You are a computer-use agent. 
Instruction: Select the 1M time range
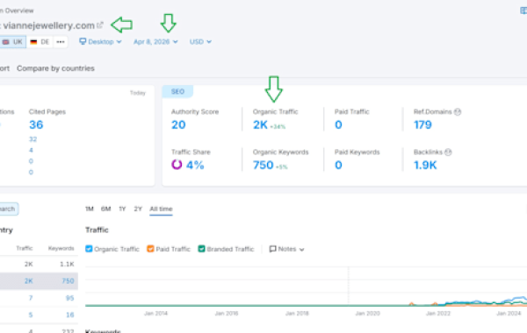click(90, 209)
